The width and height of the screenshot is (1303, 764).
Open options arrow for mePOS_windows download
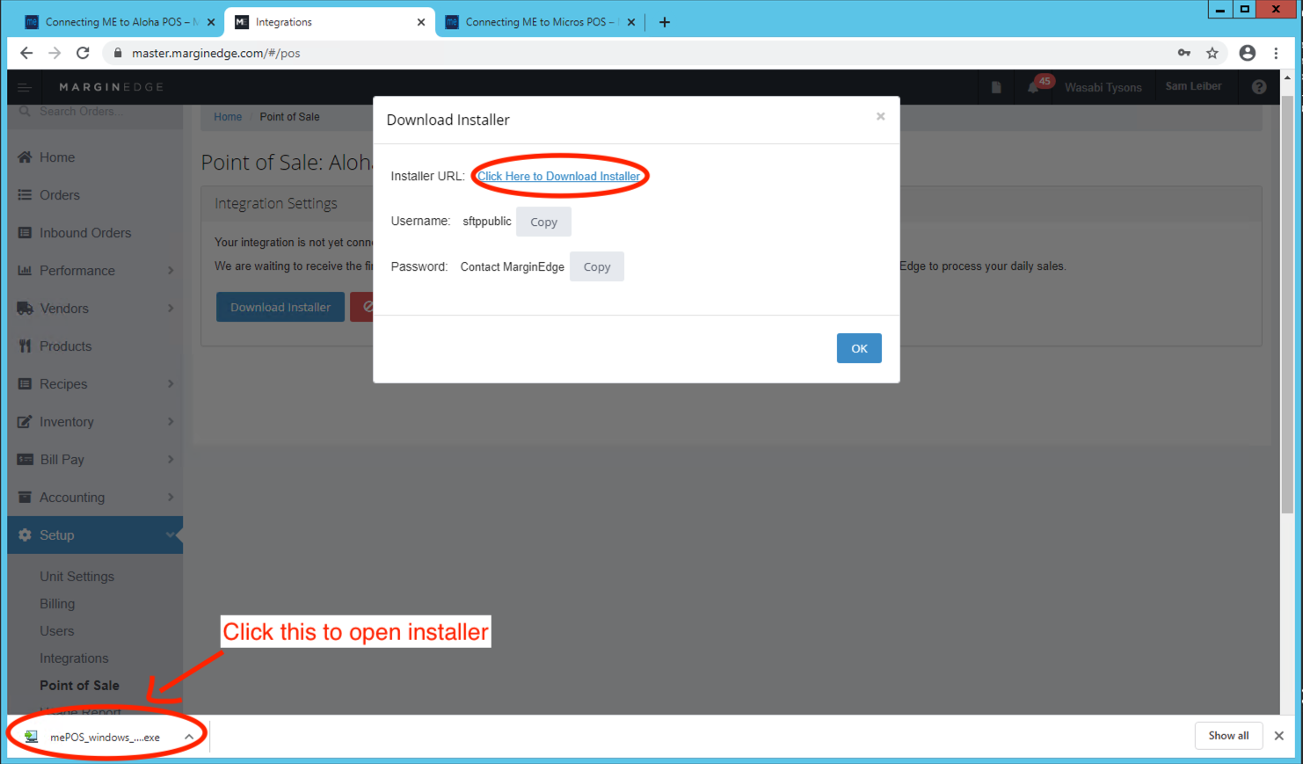[x=189, y=737]
